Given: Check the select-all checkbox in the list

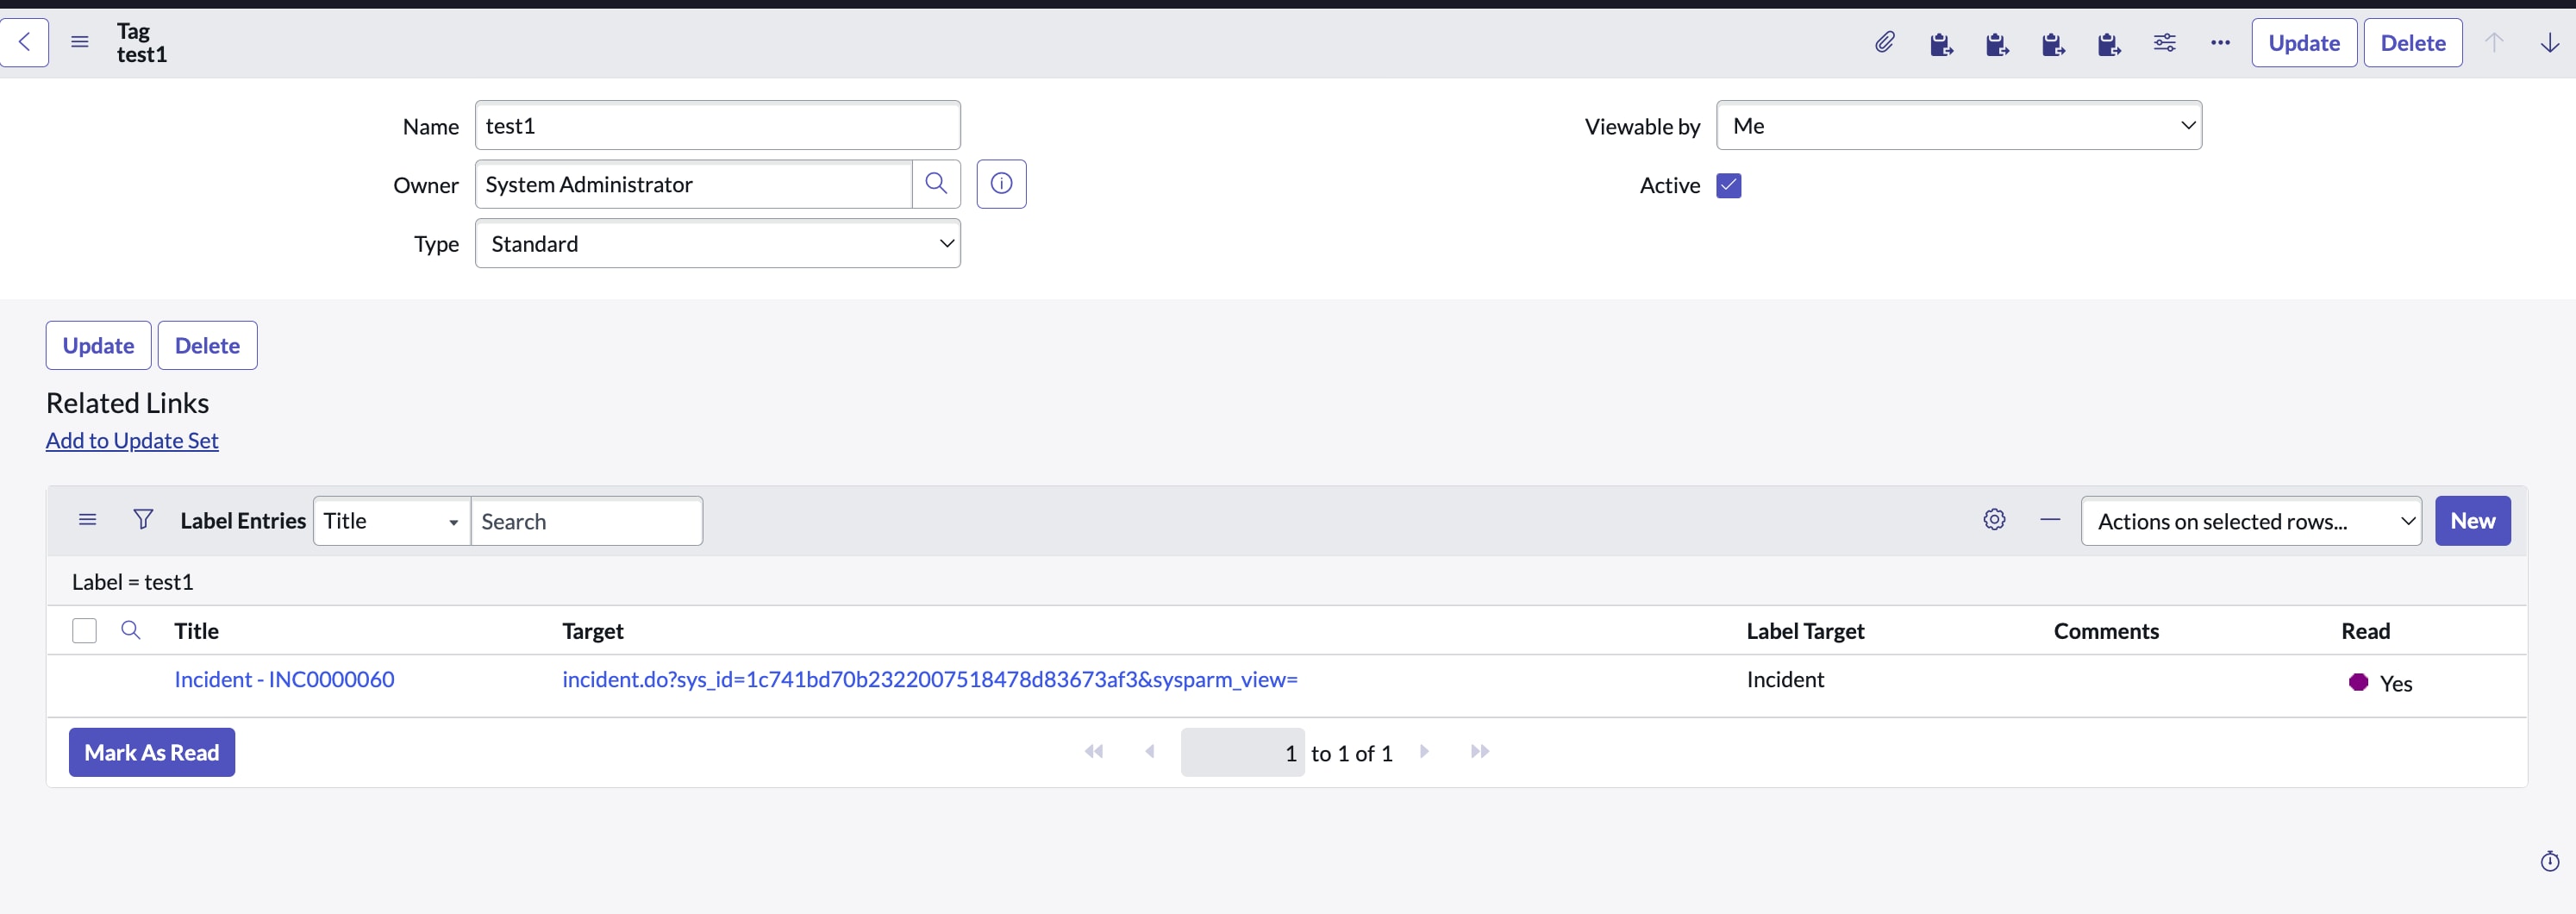Looking at the screenshot, I should click(x=84, y=631).
